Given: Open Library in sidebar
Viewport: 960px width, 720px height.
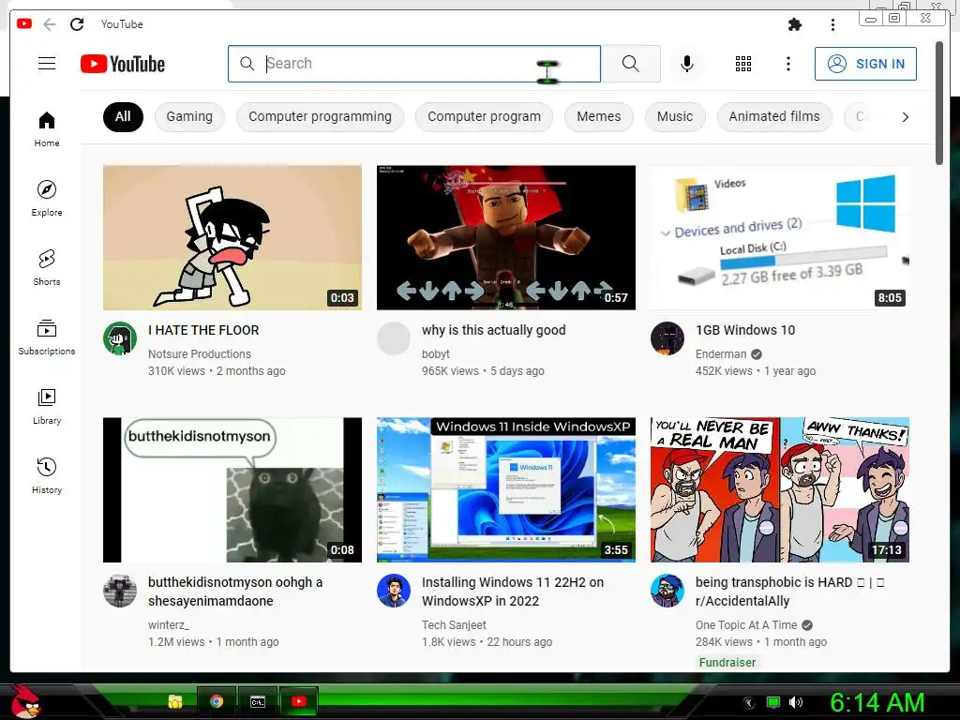Looking at the screenshot, I should (47, 407).
